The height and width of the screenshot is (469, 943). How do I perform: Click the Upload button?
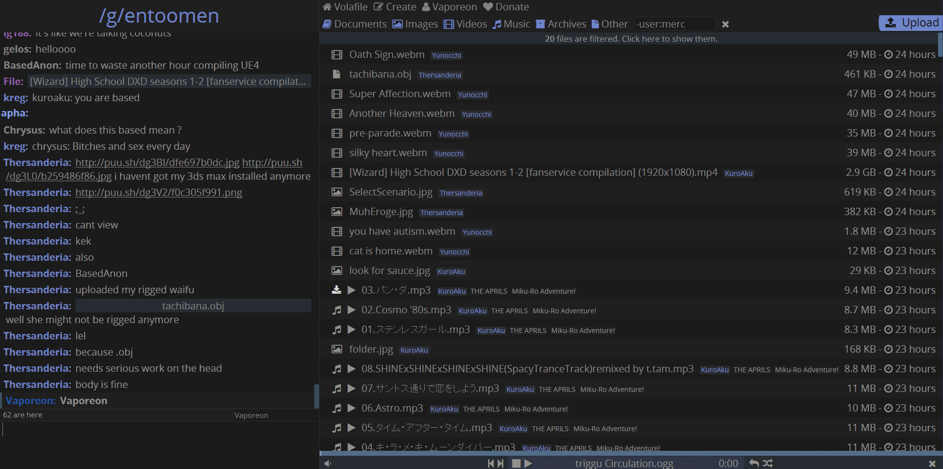[x=910, y=23]
